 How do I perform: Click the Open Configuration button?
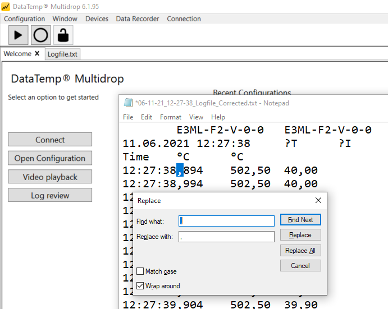click(x=50, y=158)
